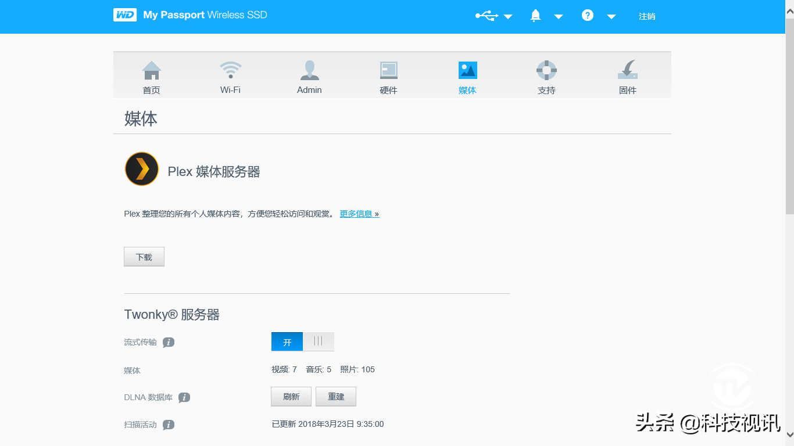This screenshot has height=446, width=794.
Task: Show info for DLNA 数据库
Action: pyautogui.click(x=184, y=398)
